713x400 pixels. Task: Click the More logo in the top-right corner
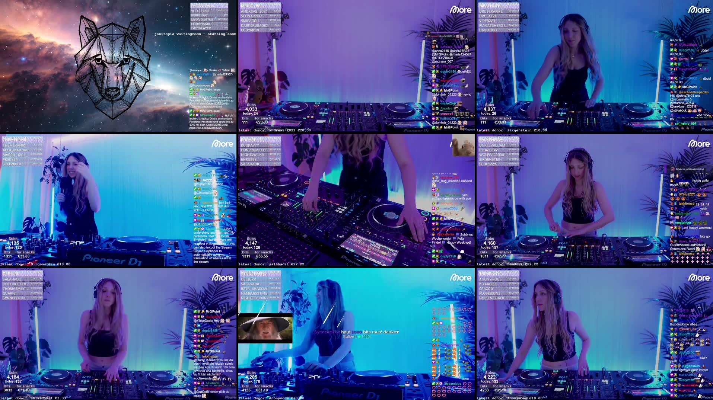[x=699, y=10]
